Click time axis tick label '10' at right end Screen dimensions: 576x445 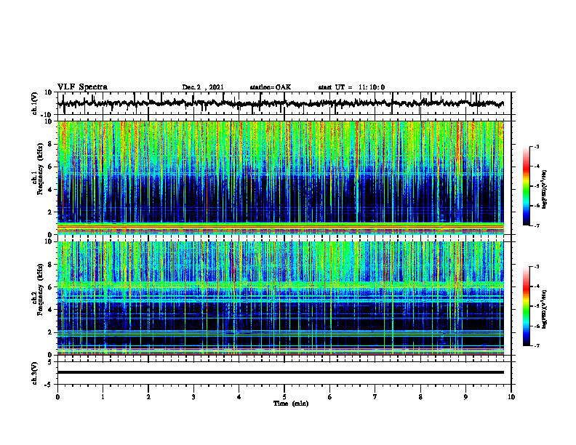pos(511,397)
